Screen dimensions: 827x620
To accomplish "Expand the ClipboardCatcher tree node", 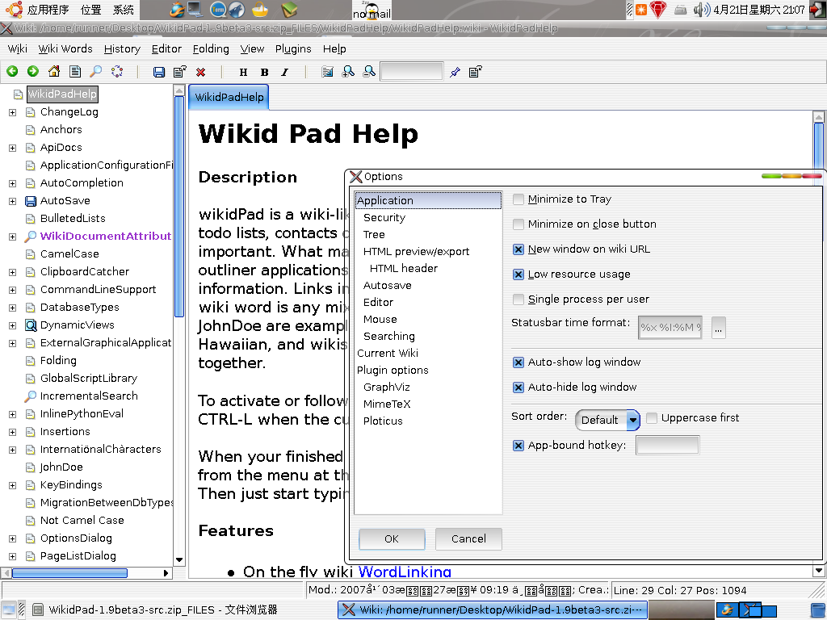I will pyautogui.click(x=13, y=272).
